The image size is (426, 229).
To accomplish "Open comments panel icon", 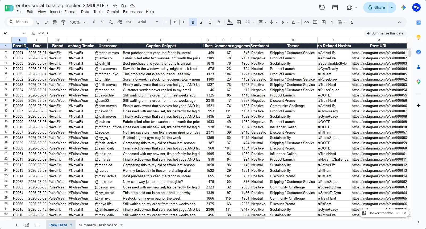I will click(335, 7).
